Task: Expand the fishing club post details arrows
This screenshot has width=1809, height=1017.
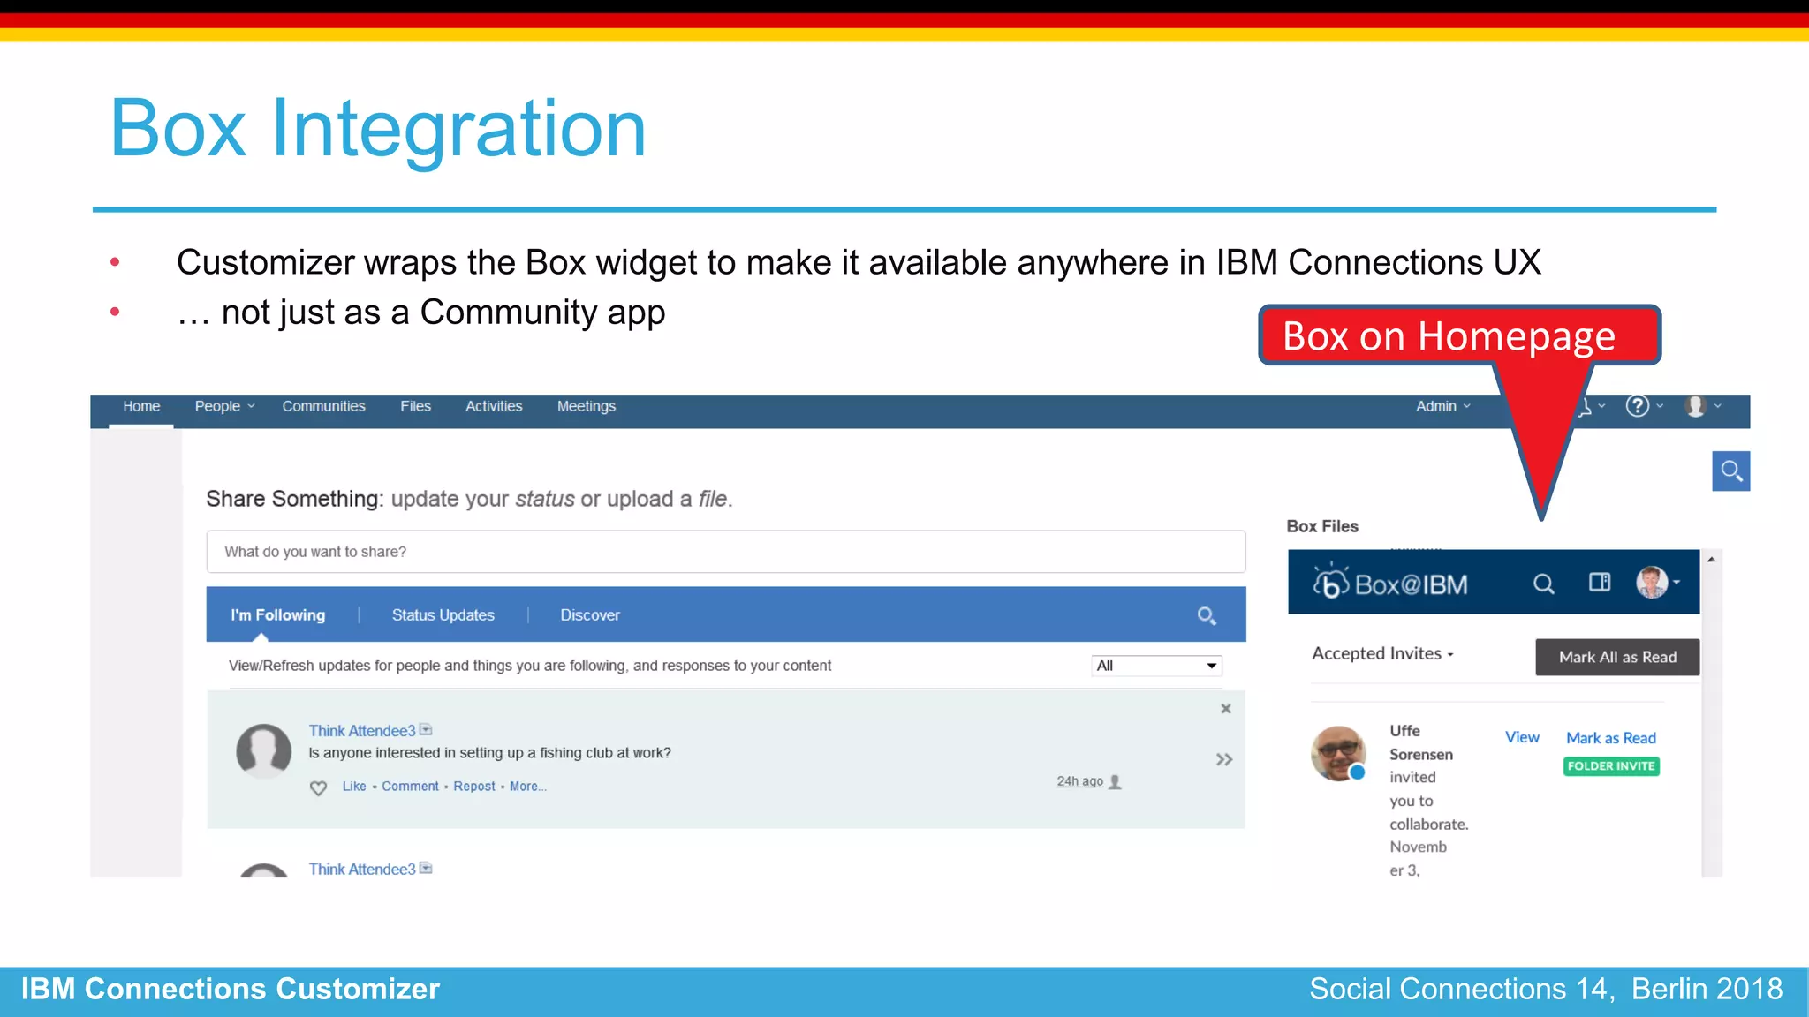Action: [x=1224, y=759]
